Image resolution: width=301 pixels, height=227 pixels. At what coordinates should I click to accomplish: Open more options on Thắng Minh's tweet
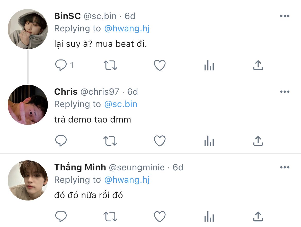[x=285, y=167]
